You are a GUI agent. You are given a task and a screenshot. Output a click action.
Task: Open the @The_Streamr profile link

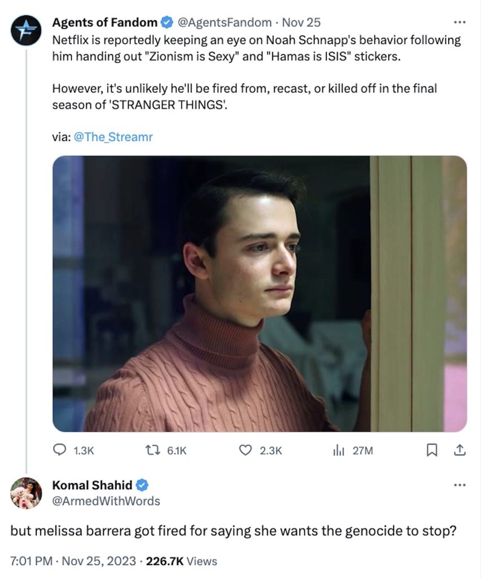pyautogui.click(x=112, y=137)
